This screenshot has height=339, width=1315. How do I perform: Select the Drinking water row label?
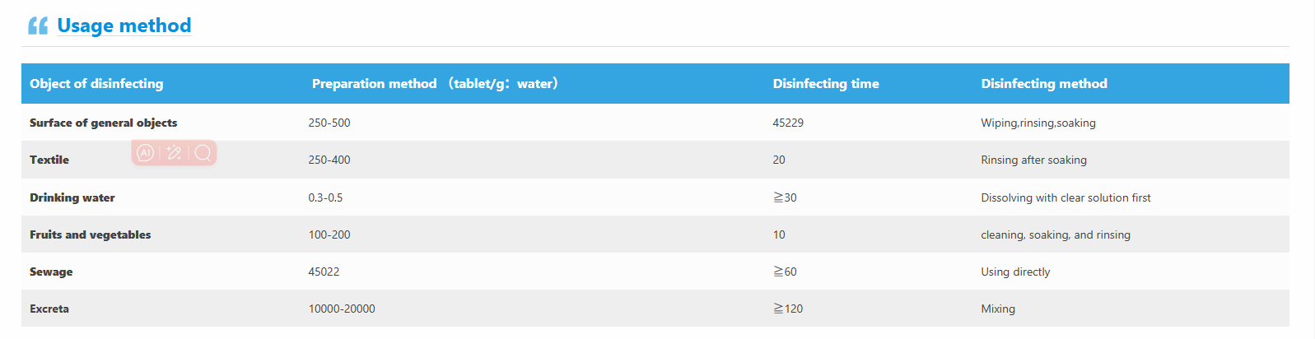tap(72, 197)
